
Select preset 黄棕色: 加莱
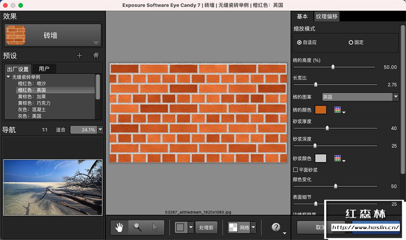click(x=32, y=96)
